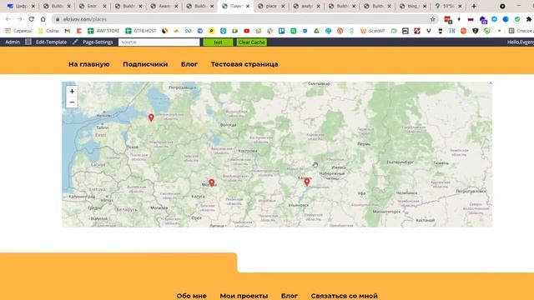
Task: Click the red map pin near Saint Petersburg
Action: coord(151,117)
